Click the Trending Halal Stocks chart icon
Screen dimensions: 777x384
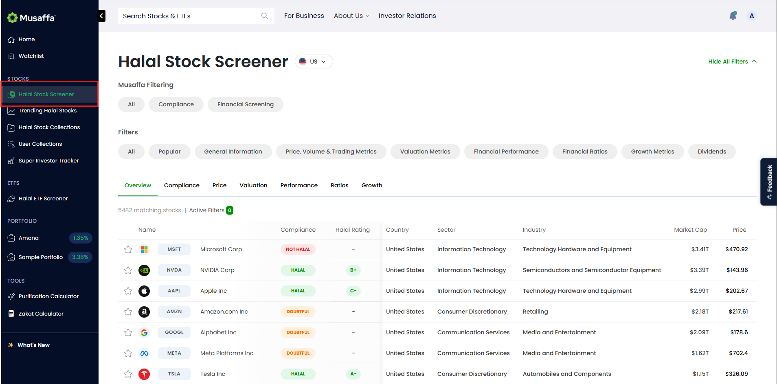(x=11, y=111)
